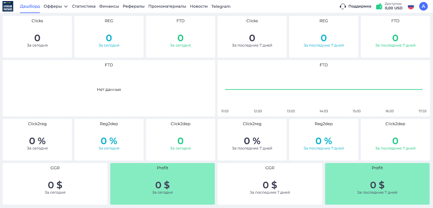Click the Поддержка support link

point(360,6)
